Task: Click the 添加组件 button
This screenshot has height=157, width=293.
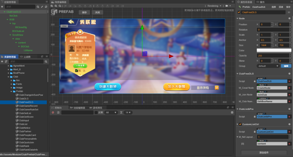Action: 264,152
